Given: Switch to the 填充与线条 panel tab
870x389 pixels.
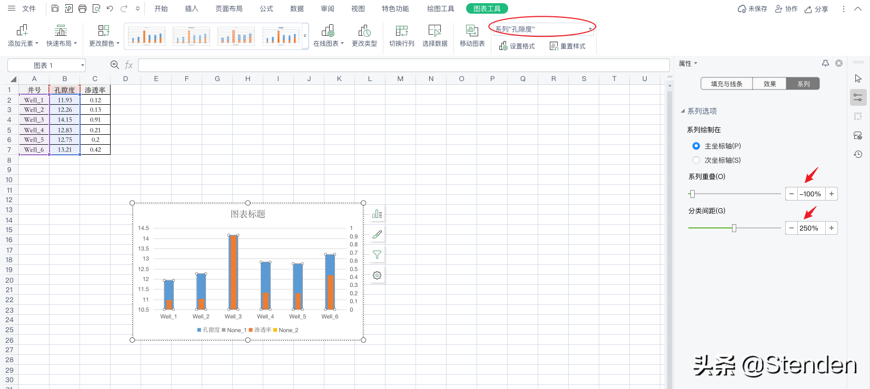Looking at the screenshot, I should click(x=727, y=84).
